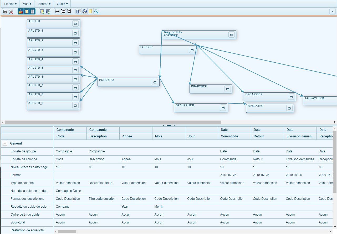
Task: Click the yellow add table icon
Action: pos(42,11)
